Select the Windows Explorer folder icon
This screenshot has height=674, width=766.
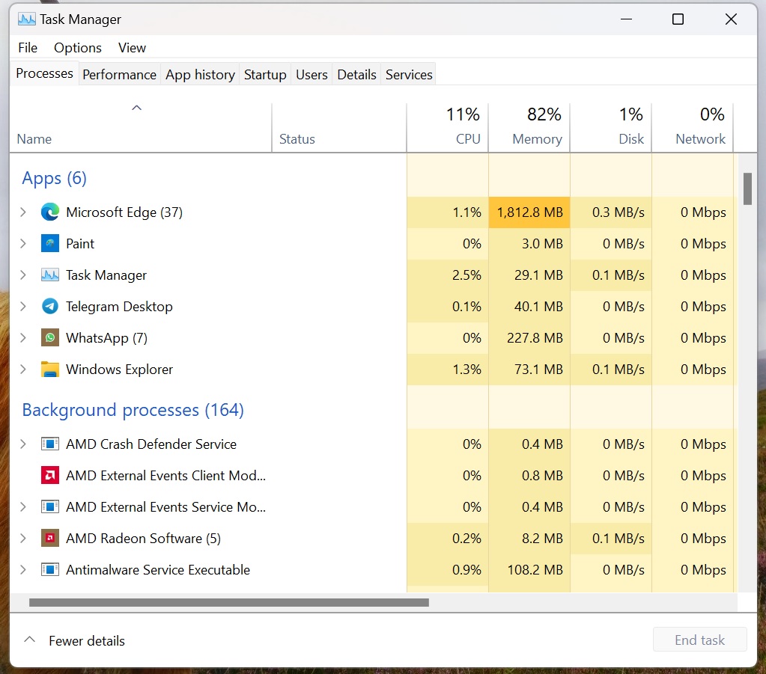point(50,370)
